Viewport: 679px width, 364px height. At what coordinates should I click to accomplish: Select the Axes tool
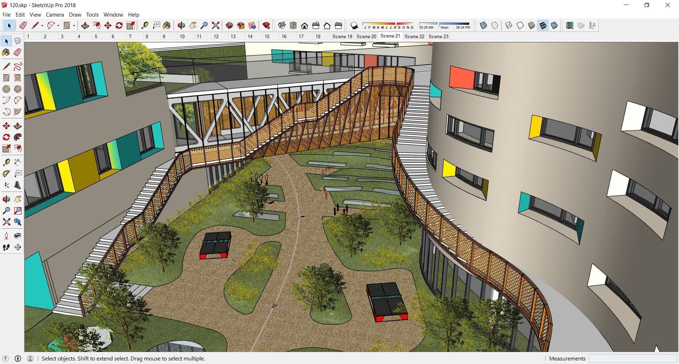(6, 185)
